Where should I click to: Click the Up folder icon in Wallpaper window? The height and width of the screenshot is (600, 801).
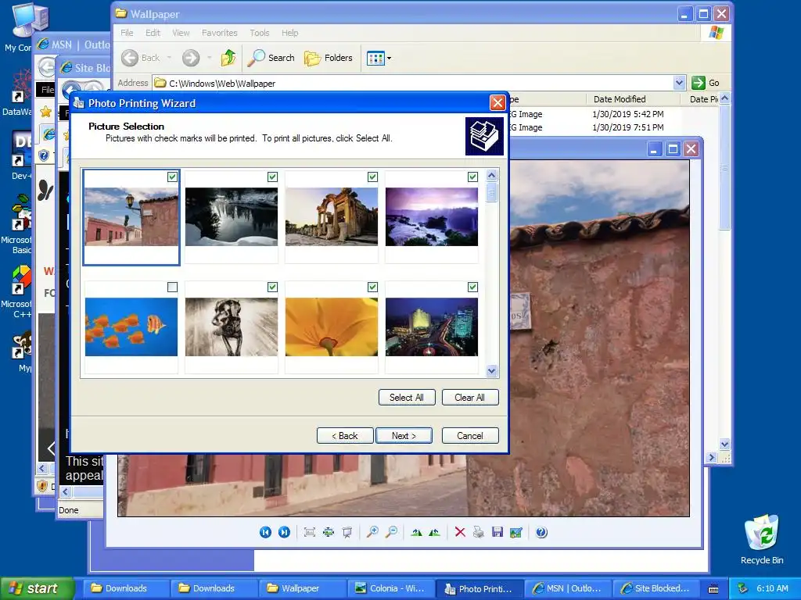[x=228, y=58]
